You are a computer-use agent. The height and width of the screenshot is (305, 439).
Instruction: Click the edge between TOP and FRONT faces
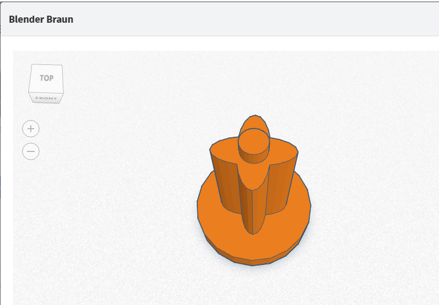pos(46,92)
